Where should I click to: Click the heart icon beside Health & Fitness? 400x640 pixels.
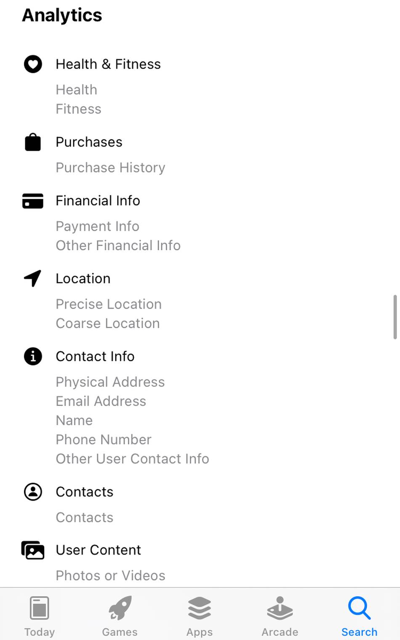click(33, 64)
